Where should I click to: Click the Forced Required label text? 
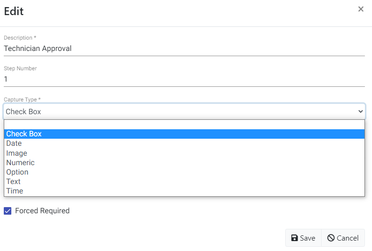coord(42,211)
